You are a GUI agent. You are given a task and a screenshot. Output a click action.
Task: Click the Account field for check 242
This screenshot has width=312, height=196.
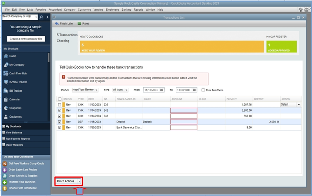184,110
